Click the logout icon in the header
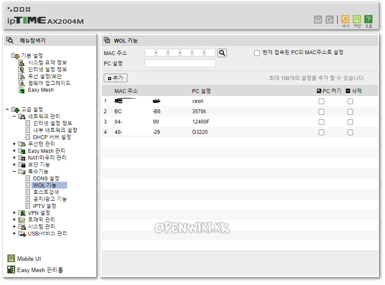The height and width of the screenshot is (285, 385). click(329, 20)
